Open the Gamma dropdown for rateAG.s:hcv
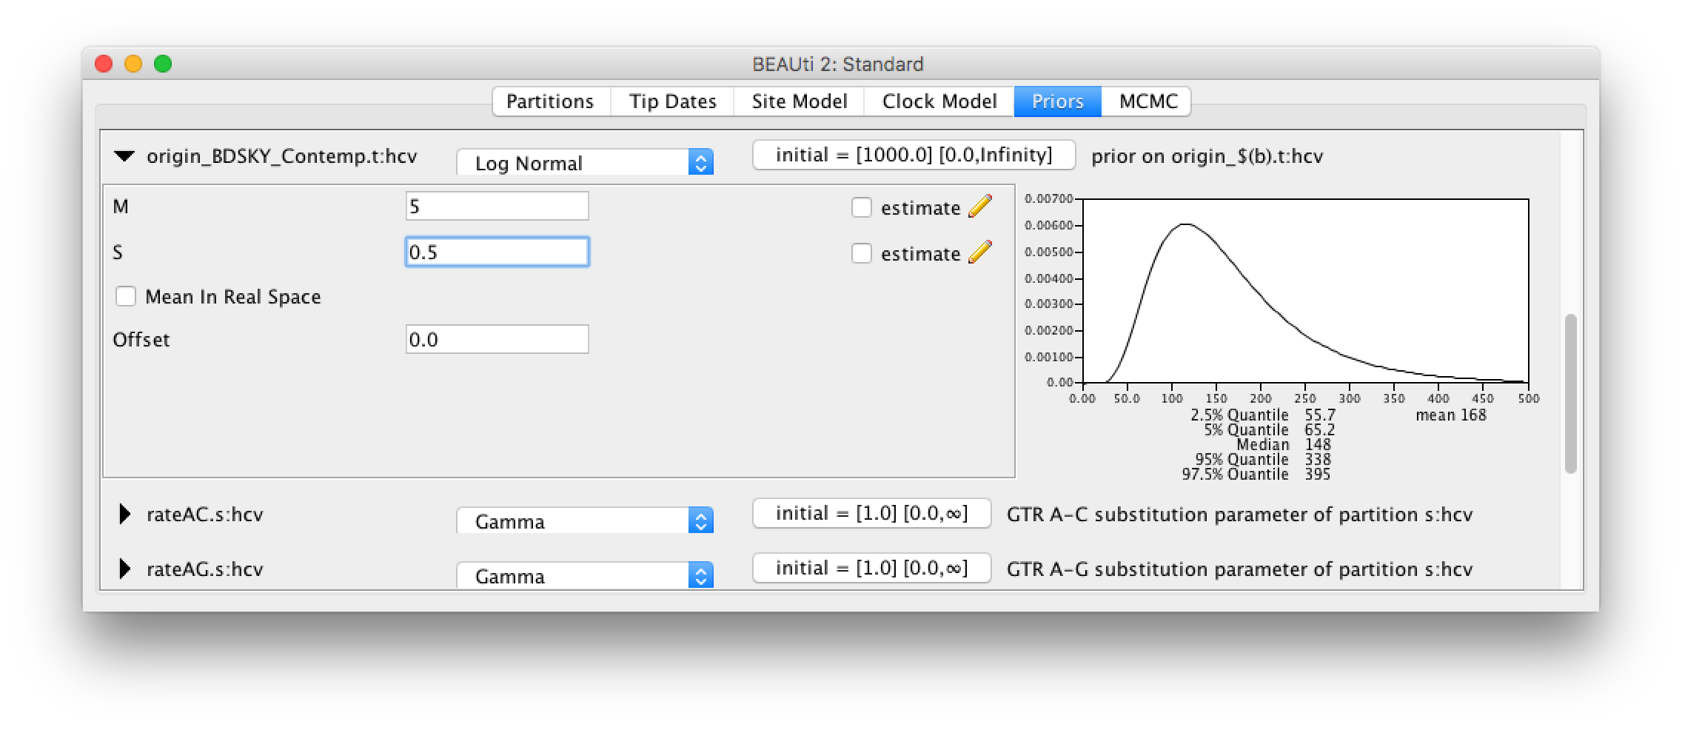This screenshot has height=730, width=1682. [585, 576]
